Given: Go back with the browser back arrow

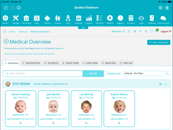Looking at the screenshot, I should (6, 8).
